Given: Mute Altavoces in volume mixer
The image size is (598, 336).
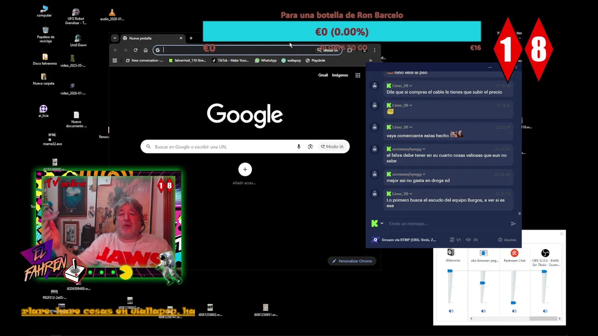Looking at the screenshot, I should pyautogui.click(x=451, y=311).
